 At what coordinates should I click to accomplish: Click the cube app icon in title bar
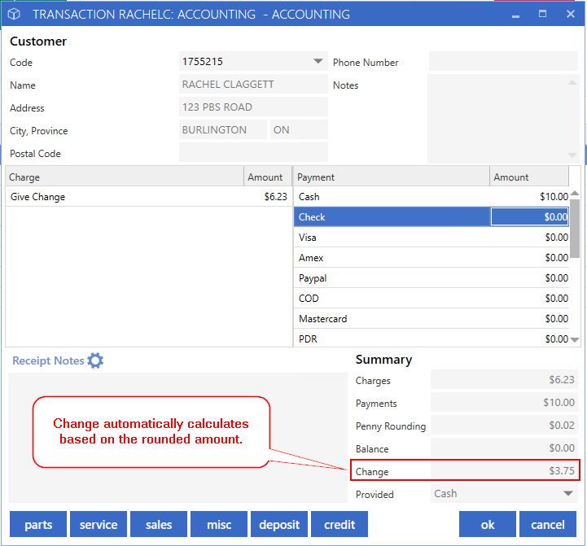coord(14,14)
